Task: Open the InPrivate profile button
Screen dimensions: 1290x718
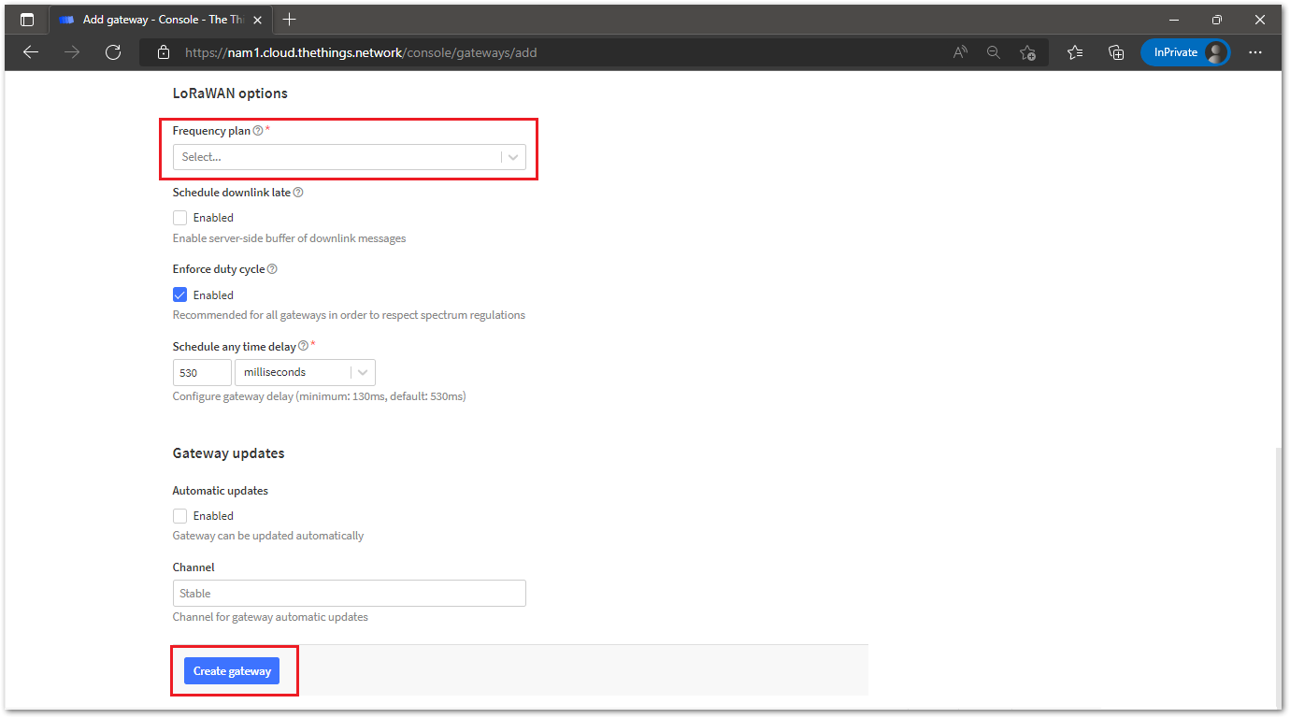Action: click(x=1185, y=52)
